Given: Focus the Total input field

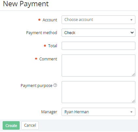Looking at the screenshot, I should [x=98, y=46].
